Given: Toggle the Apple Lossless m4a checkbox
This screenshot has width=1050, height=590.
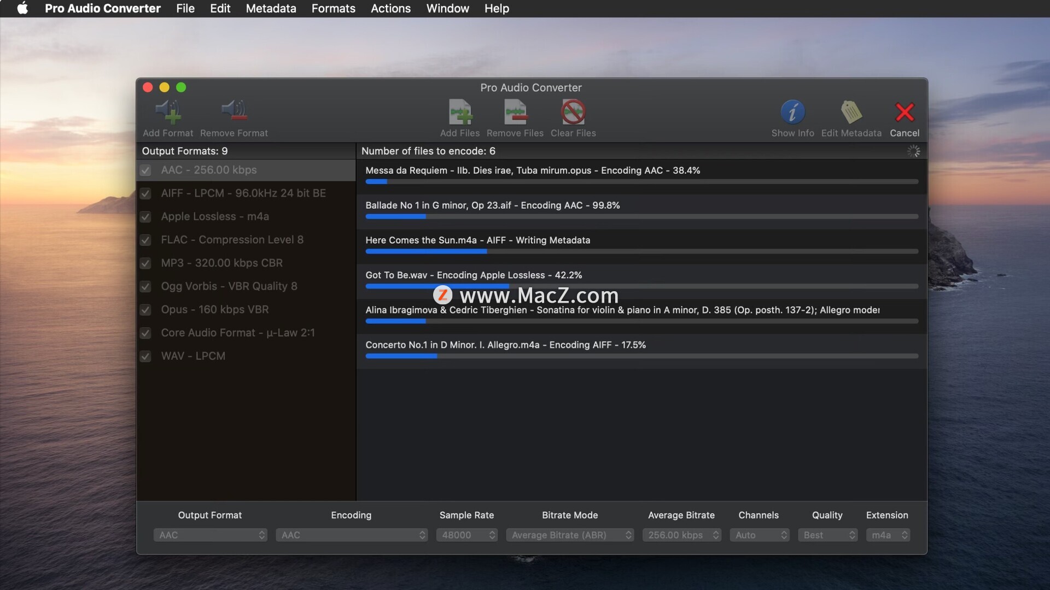Looking at the screenshot, I should tap(145, 217).
